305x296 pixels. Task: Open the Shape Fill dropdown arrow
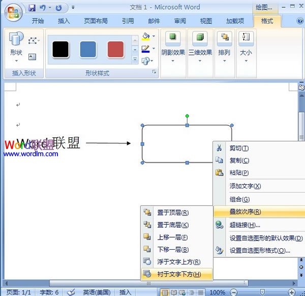pos(154,36)
